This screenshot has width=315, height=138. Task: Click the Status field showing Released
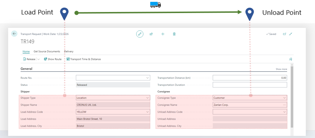(113, 85)
